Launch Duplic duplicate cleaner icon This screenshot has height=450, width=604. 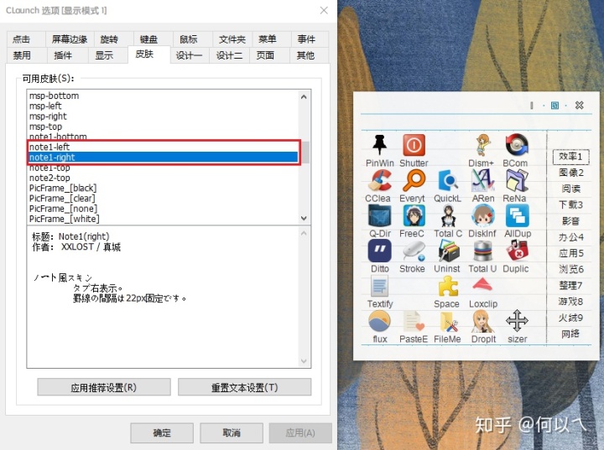click(517, 251)
